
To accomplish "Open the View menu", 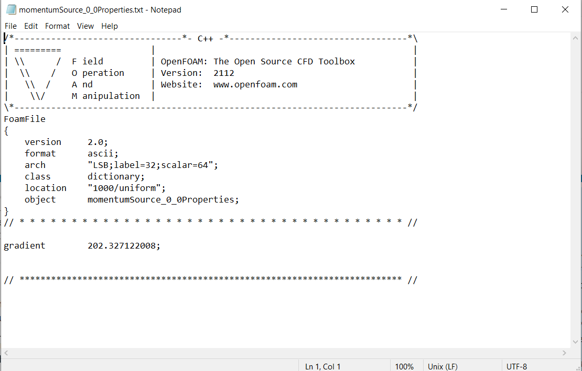I will point(85,26).
